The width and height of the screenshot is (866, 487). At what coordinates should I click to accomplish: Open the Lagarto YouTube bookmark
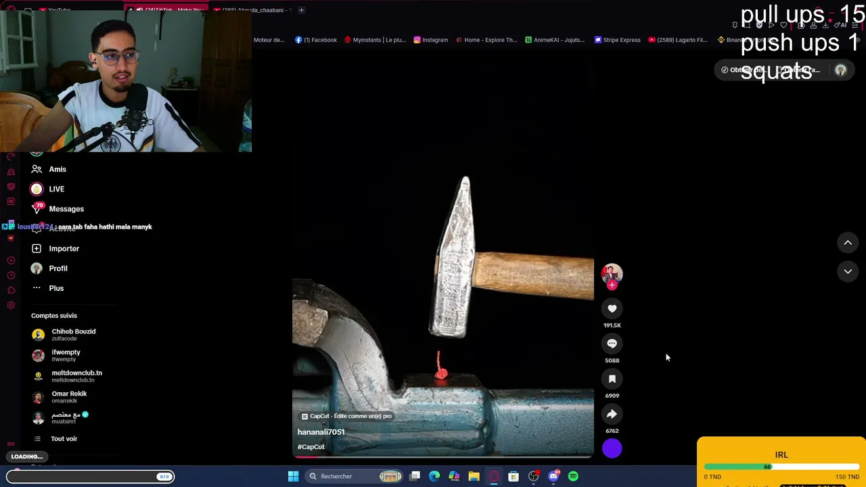(677, 40)
